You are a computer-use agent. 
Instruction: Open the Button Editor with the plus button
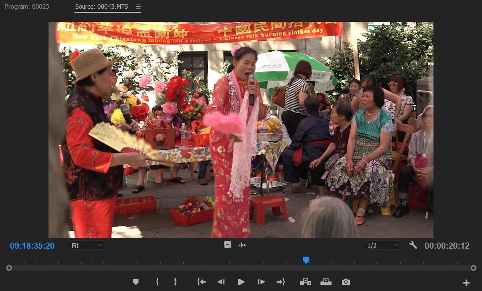pyautogui.click(x=466, y=283)
